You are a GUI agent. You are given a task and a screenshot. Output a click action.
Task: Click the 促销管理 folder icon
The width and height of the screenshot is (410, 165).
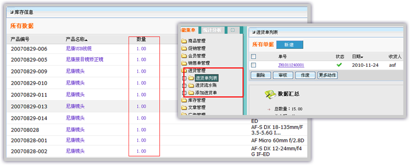tap(184, 48)
